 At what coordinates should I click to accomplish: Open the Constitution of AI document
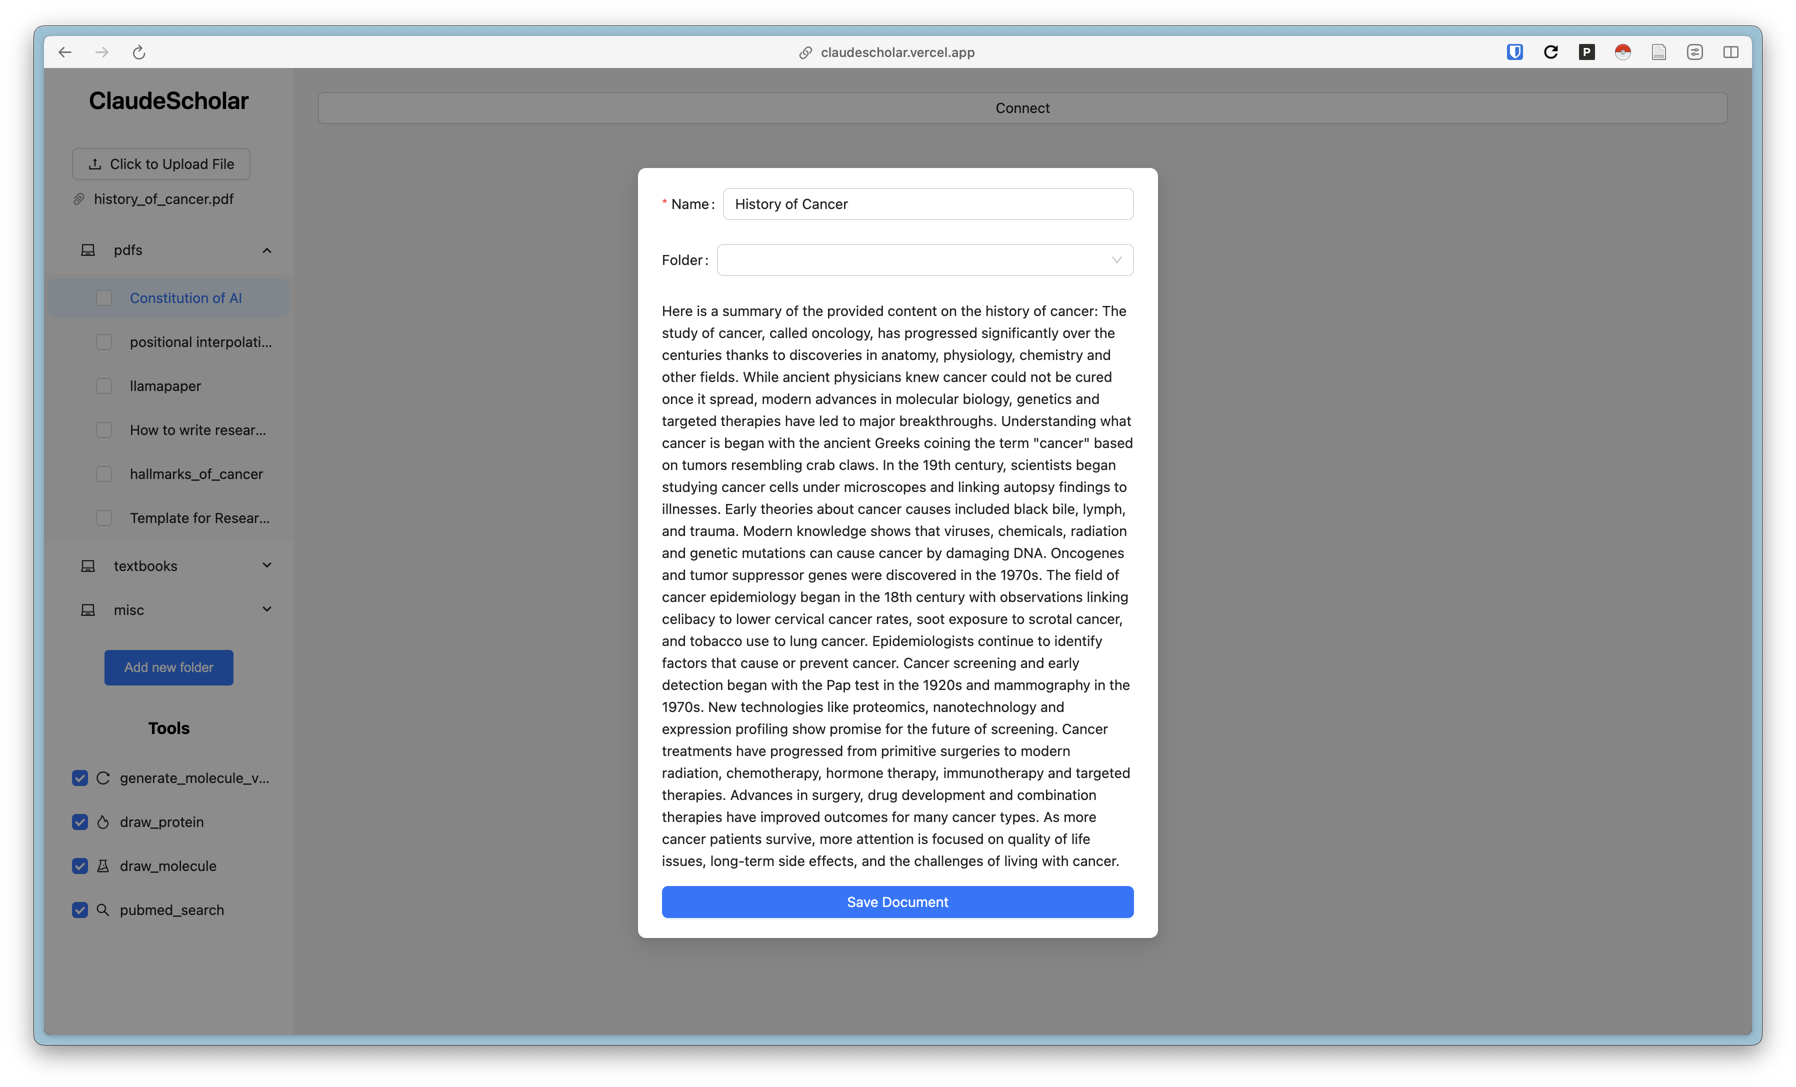[185, 298]
